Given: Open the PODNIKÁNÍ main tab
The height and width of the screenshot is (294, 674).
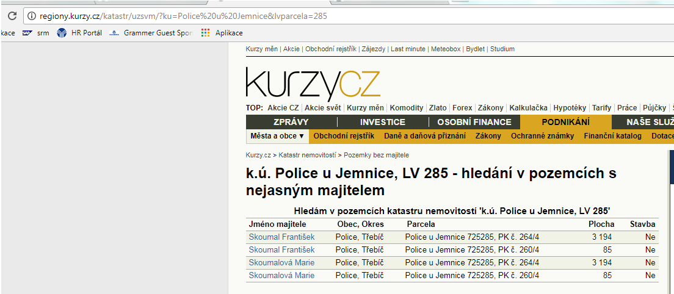Looking at the screenshot, I should tap(565, 122).
